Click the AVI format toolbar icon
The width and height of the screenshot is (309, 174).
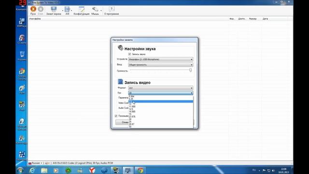(x=67, y=11)
